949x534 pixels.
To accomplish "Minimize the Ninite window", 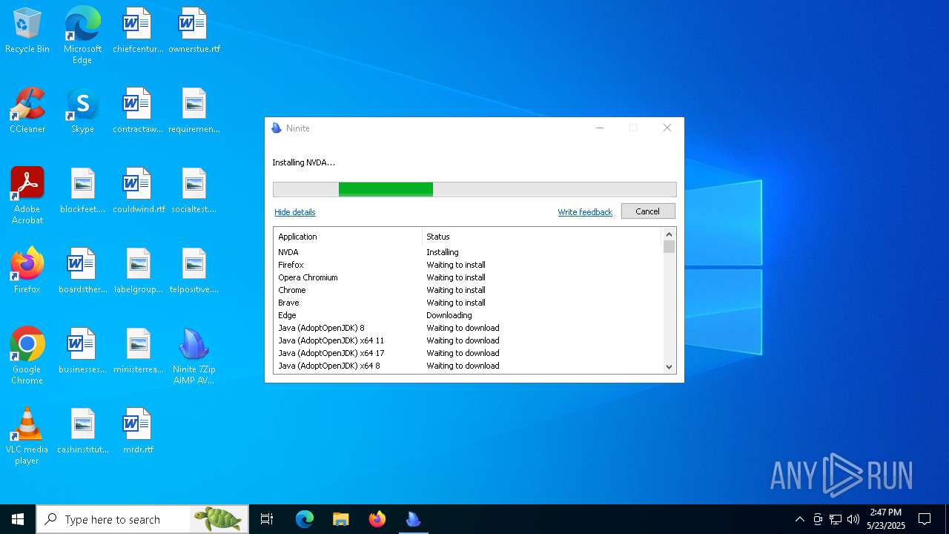I will (x=600, y=128).
